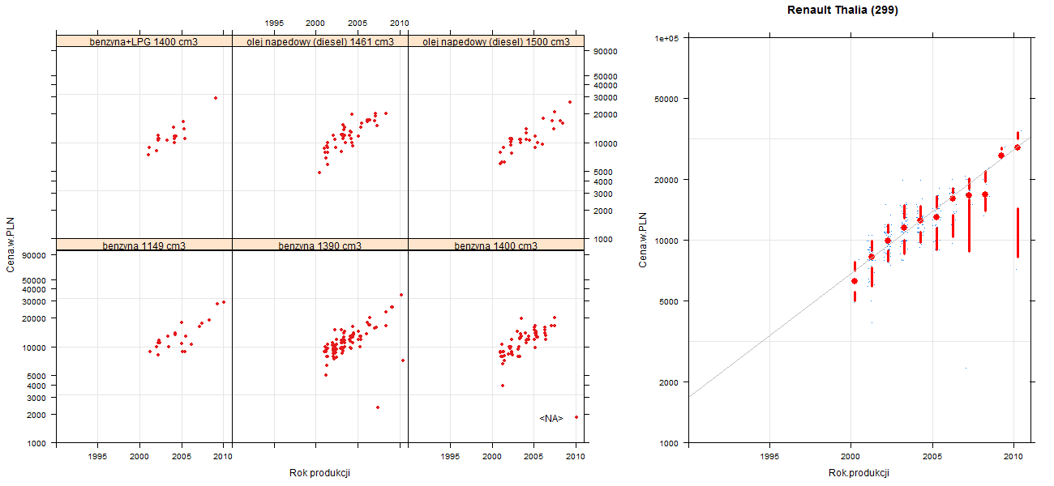Click the 1995 tick under the benzyna 1149 cm3 panel

[98, 457]
